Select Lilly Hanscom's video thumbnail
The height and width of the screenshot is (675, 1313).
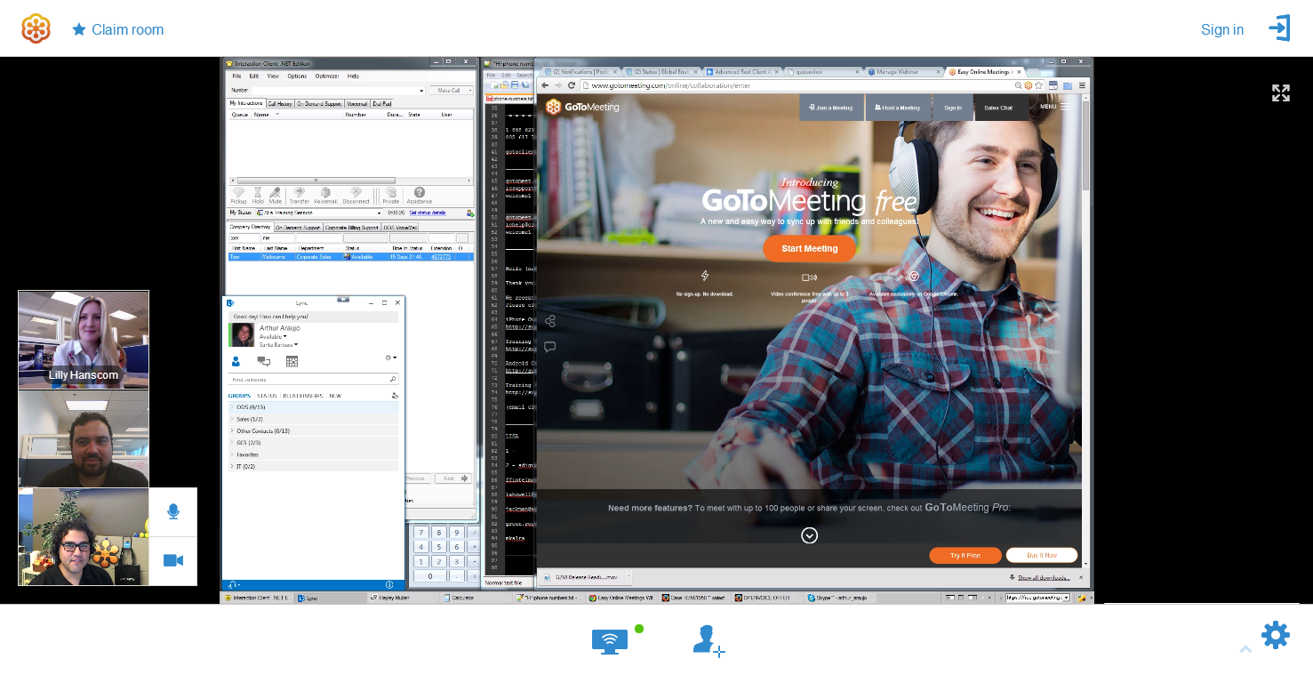pyautogui.click(x=84, y=340)
